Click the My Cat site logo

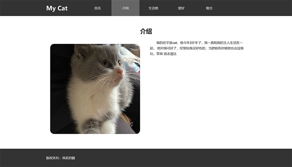pyautogui.click(x=57, y=8)
